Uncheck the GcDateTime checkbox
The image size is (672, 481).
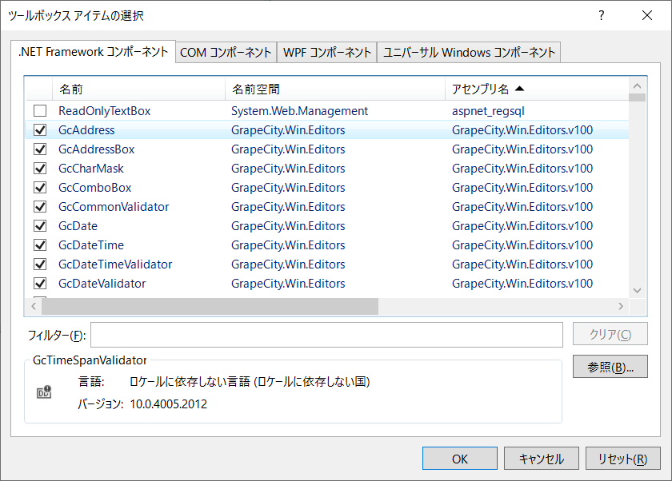tap(40, 245)
